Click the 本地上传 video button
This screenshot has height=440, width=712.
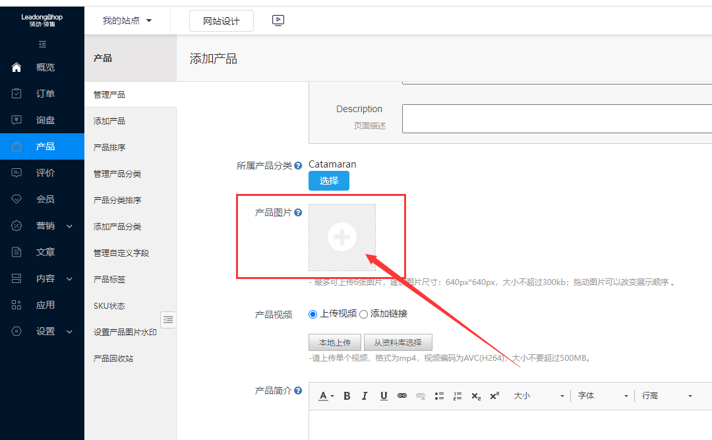[335, 342]
